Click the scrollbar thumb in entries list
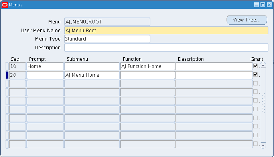 [263, 103]
